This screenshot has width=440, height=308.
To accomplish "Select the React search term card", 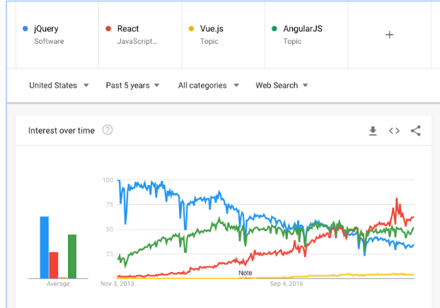I will [x=139, y=35].
